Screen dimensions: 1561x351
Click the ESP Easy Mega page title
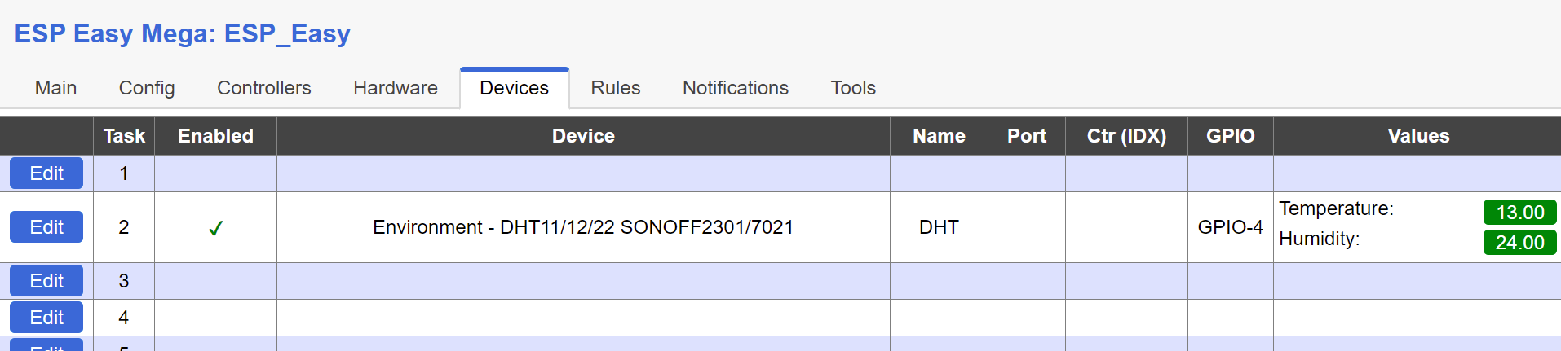[182, 33]
